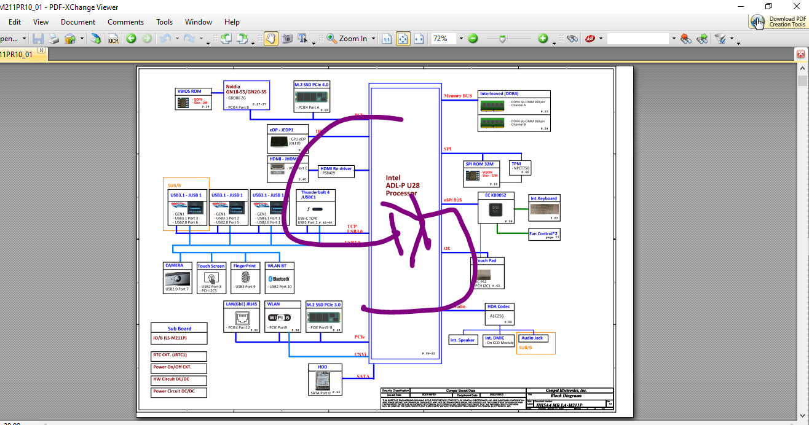The height and width of the screenshot is (425, 809).
Task: Open the View menu
Action: coord(41,22)
